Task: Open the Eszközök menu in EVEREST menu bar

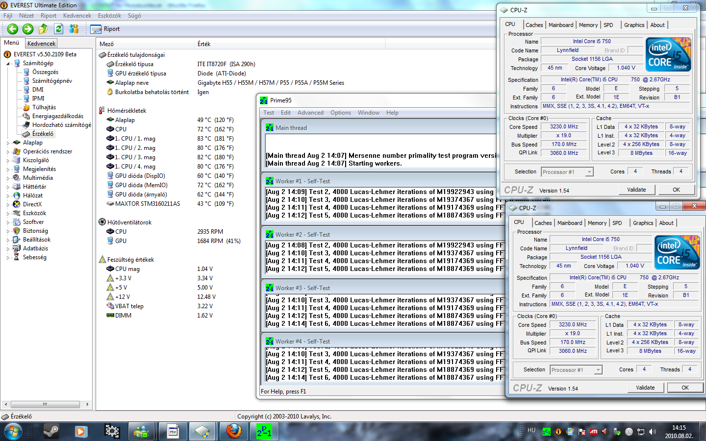Action: pos(109,16)
